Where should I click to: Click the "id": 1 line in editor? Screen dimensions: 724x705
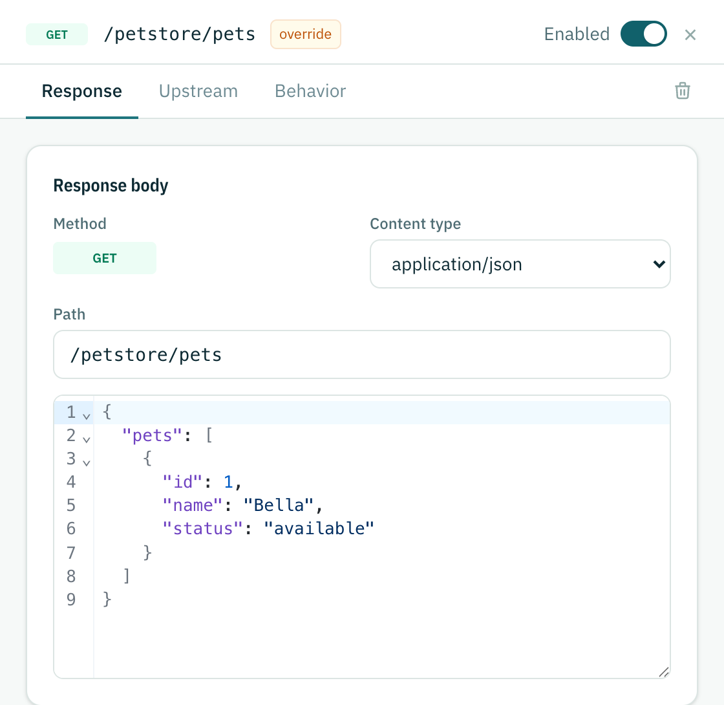point(202,482)
